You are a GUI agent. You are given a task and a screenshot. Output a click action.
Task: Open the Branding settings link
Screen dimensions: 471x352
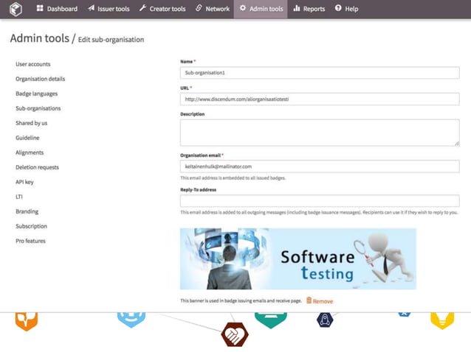[27, 211]
